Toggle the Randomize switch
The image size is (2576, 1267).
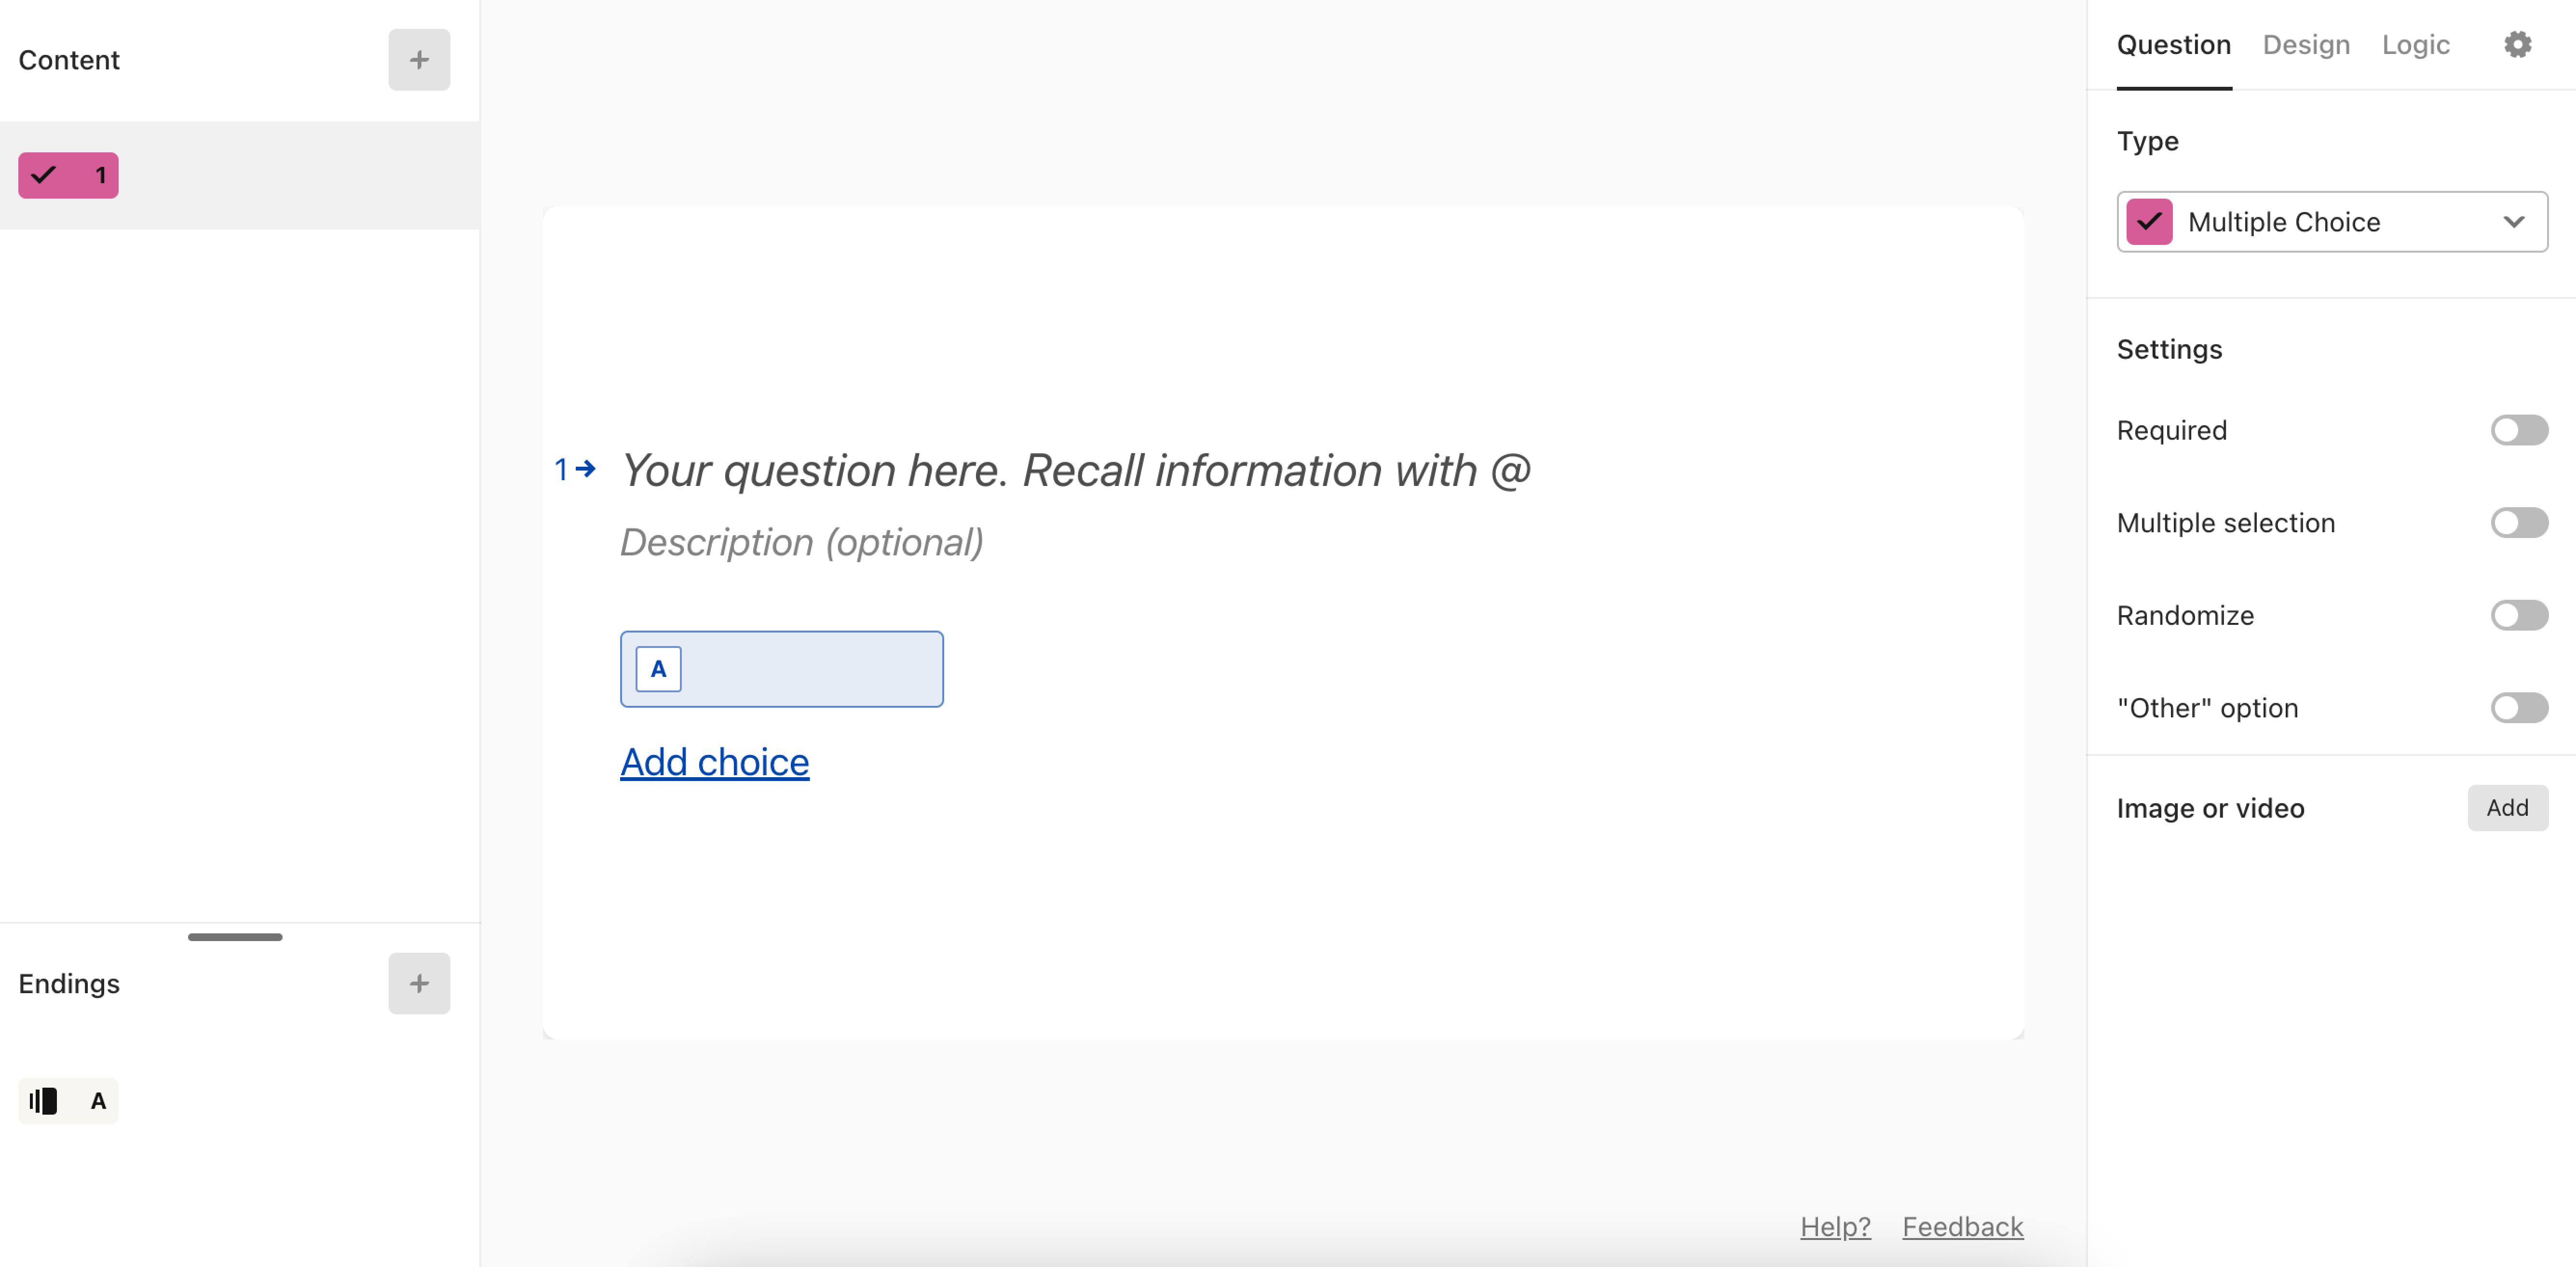point(2518,615)
